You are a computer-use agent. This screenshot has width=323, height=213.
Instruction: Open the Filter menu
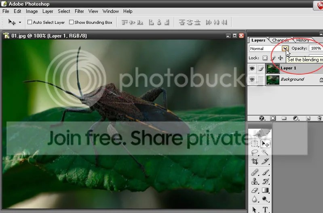pos(79,11)
